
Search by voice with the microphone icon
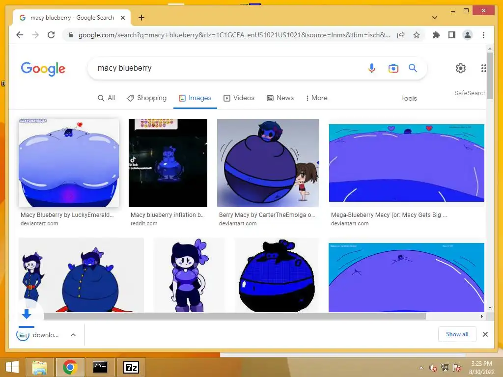pyautogui.click(x=372, y=68)
